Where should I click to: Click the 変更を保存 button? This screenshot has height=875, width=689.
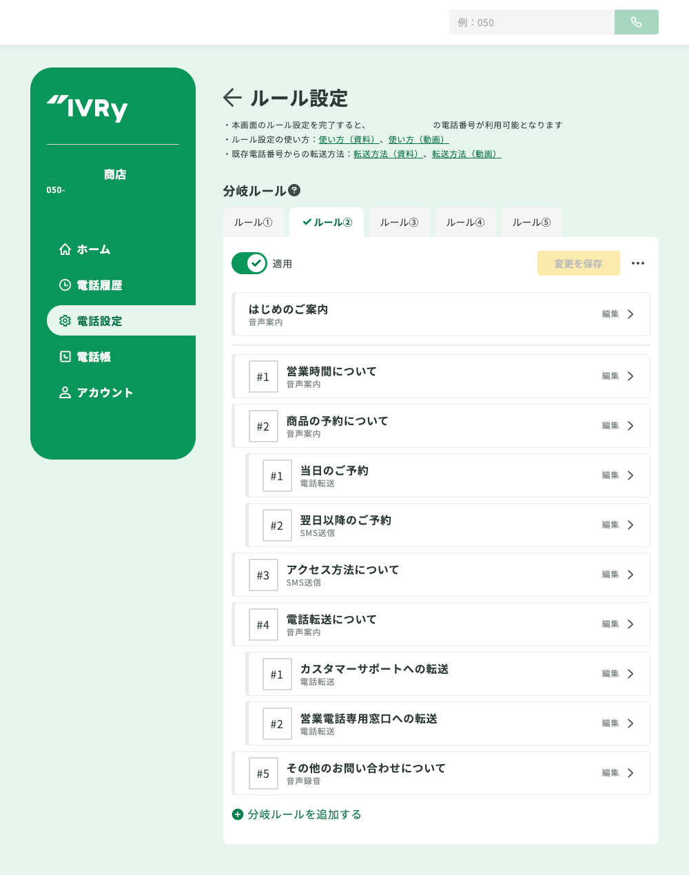(x=578, y=263)
